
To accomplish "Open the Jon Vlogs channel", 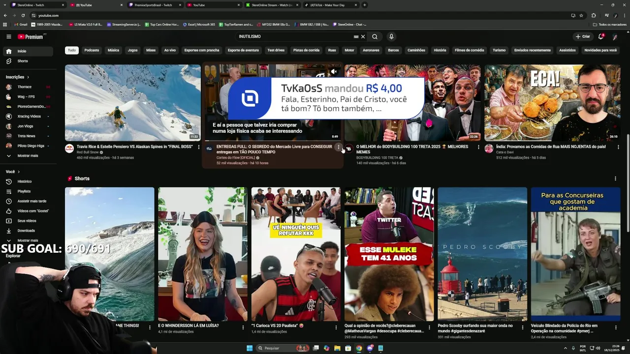I will click(x=29, y=126).
